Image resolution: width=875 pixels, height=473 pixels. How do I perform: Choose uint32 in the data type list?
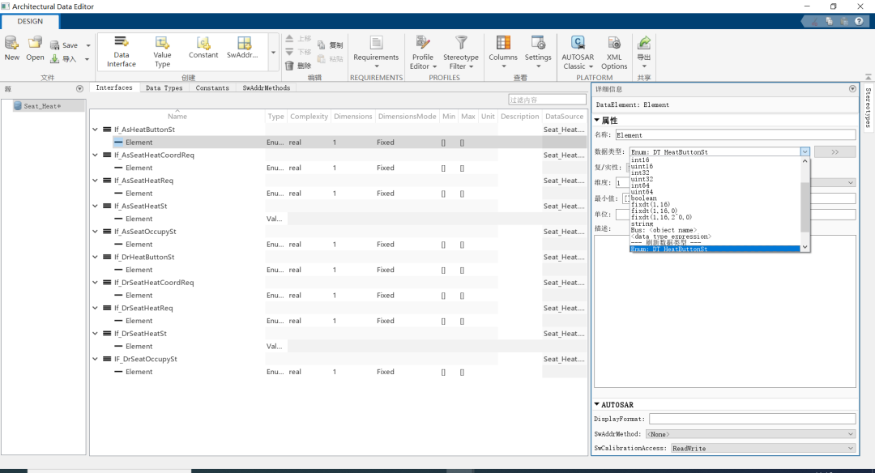pos(642,179)
